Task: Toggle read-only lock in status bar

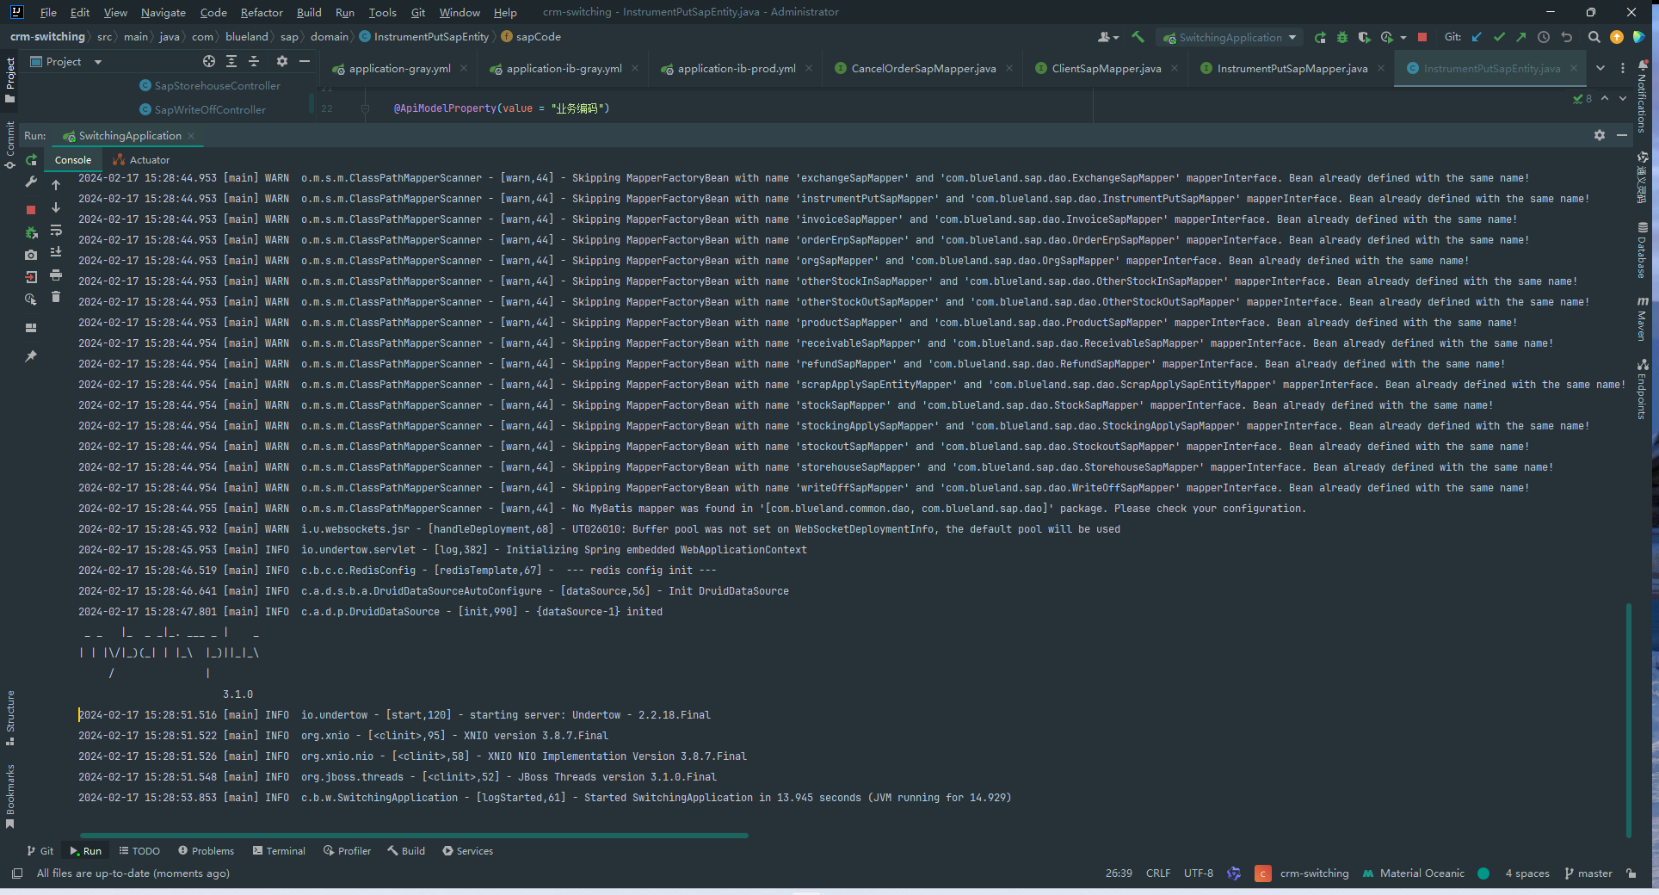Action: pyautogui.click(x=1631, y=873)
